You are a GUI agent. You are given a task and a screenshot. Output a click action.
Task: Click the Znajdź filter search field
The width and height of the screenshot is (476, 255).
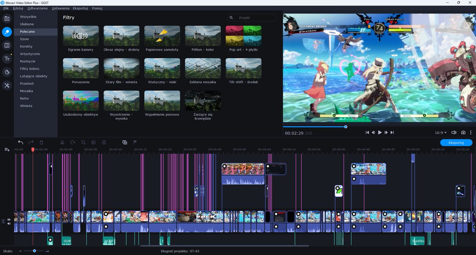click(x=251, y=18)
